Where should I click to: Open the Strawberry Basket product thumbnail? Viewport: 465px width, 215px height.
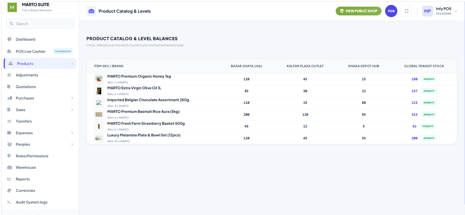pyautogui.click(x=99, y=126)
